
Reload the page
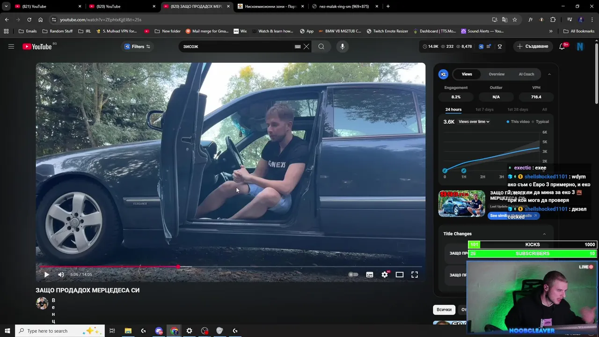pyautogui.click(x=29, y=20)
